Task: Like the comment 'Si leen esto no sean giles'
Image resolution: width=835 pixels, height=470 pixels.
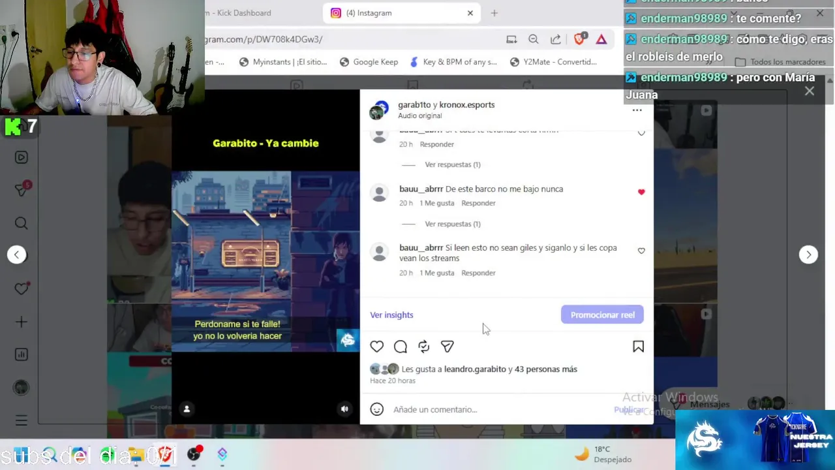Action: point(641,251)
